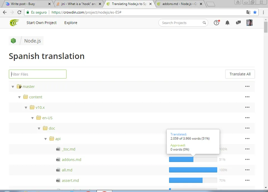
Task: Switch to the Write post - Busy tab
Action: (27, 4)
